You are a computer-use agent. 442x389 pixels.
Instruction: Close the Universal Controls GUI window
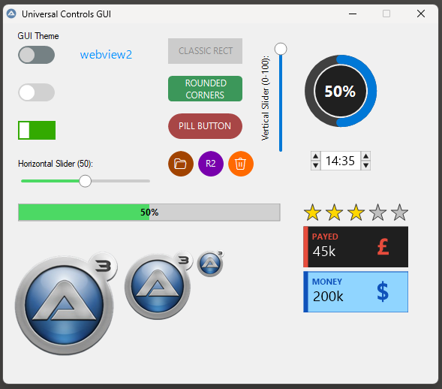point(421,14)
